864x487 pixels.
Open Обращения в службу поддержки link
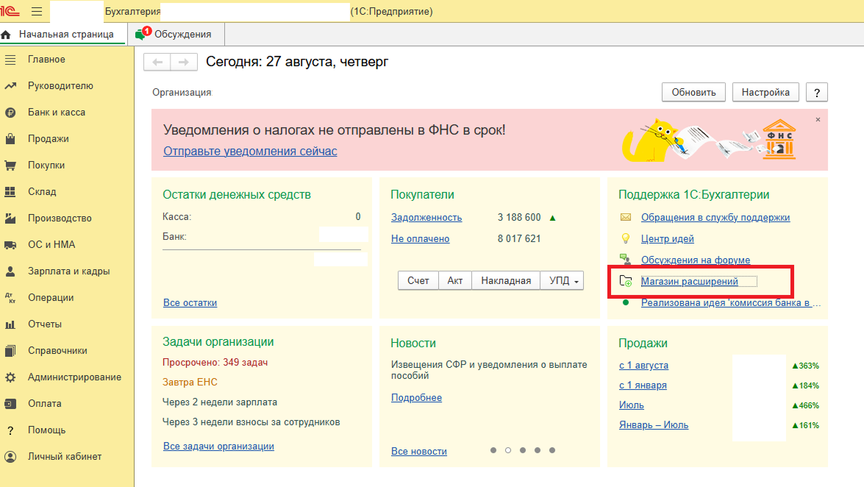[x=715, y=217]
